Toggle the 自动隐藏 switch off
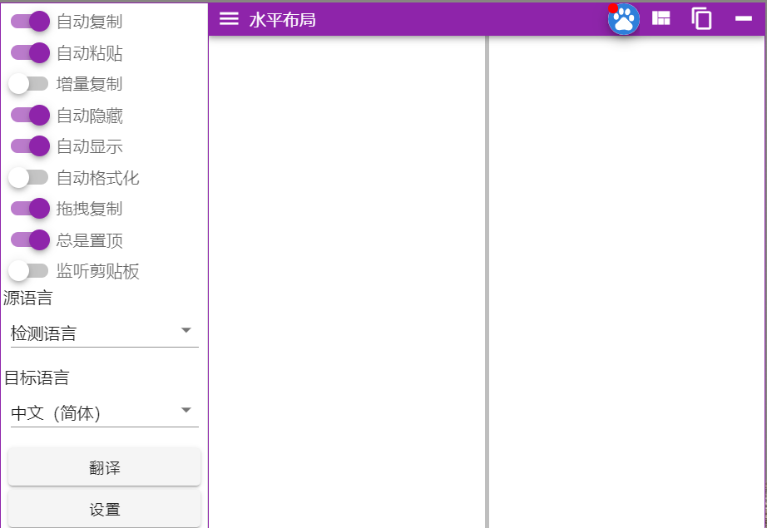767x528 pixels. (x=30, y=116)
